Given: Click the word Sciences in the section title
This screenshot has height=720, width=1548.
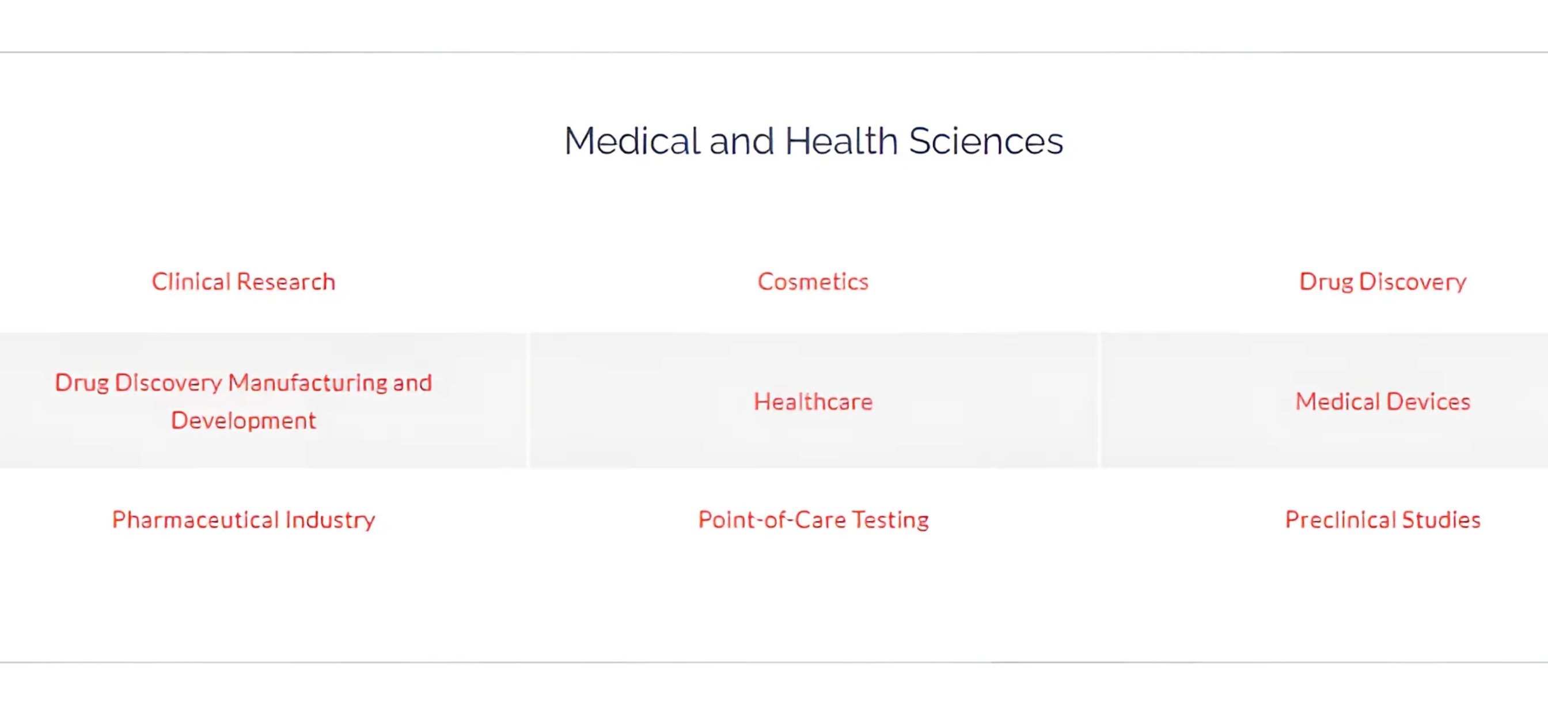Looking at the screenshot, I should pyautogui.click(x=985, y=141).
